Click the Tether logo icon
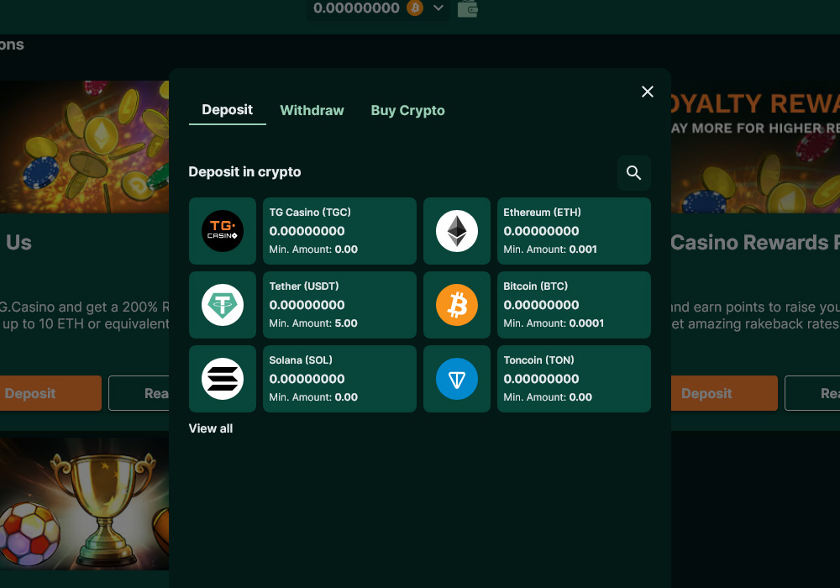 coord(223,305)
